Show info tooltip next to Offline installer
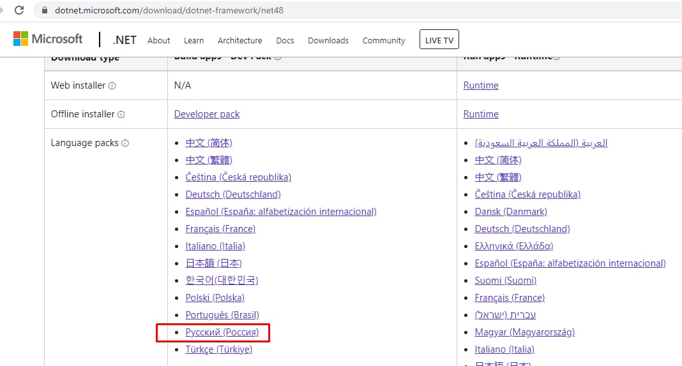This screenshot has height=366, width=682. pos(121,115)
